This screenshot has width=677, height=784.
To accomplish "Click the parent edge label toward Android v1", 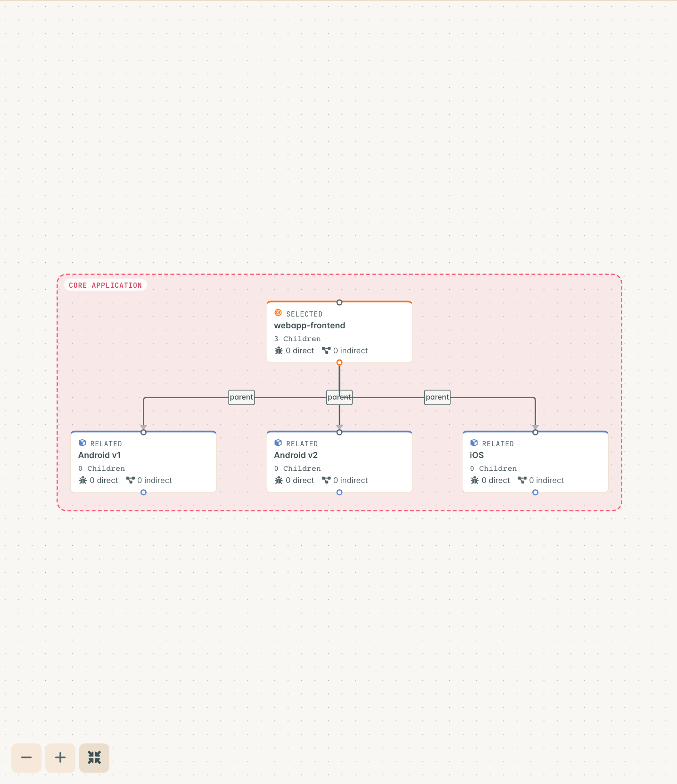I will click(x=241, y=397).
